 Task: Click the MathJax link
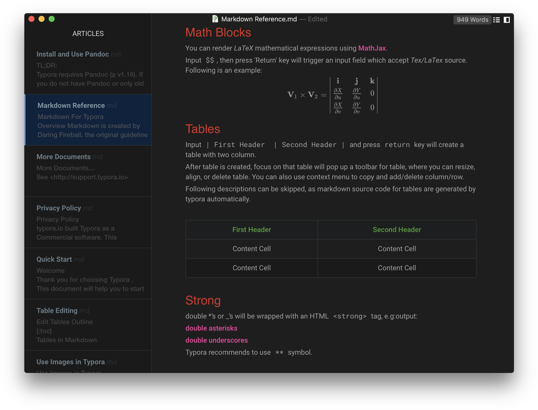coord(372,48)
